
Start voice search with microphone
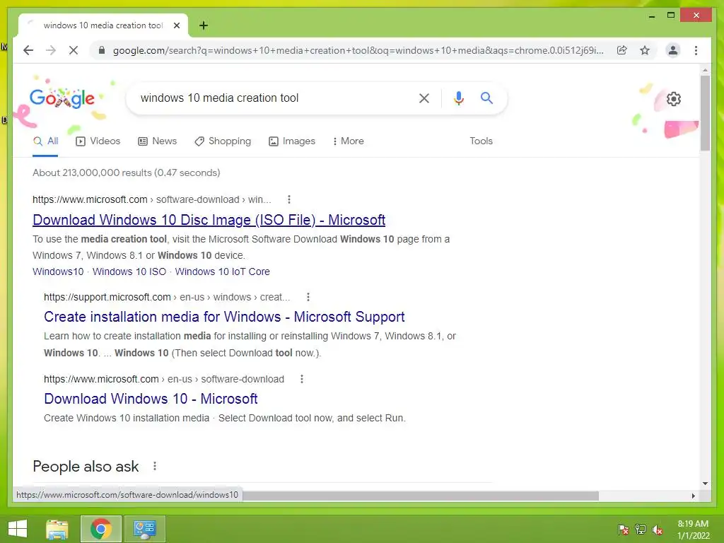point(458,98)
